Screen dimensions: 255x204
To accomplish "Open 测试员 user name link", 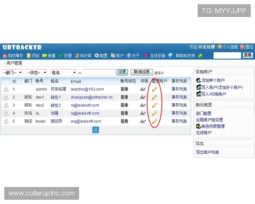I will [56, 121].
